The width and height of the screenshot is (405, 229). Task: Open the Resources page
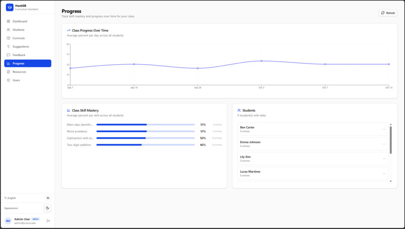click(x=28, y=72)
